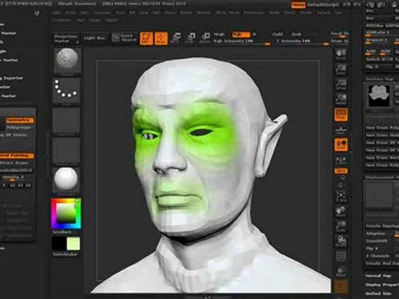Adjust the Z Intensity slider

[303, 42]
